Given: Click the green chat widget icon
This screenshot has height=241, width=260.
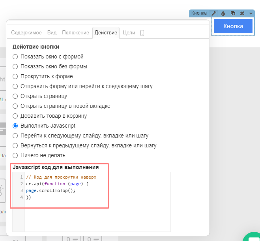Looking at the screenshot, I should [x=253, y=237].
